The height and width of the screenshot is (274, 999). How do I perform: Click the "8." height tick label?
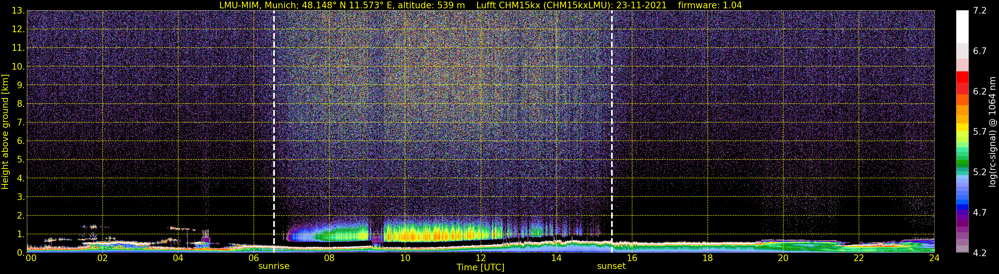(x=21, y=104)
